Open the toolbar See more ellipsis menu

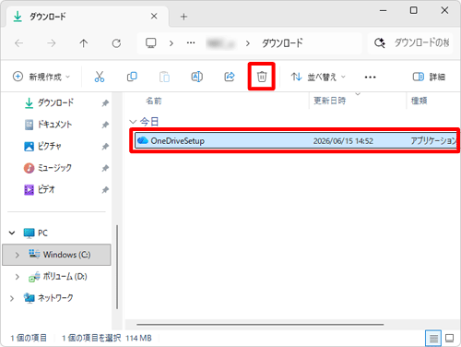[x=370, y=77]
